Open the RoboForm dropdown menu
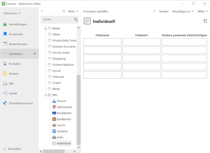 (x=12, y=13)
